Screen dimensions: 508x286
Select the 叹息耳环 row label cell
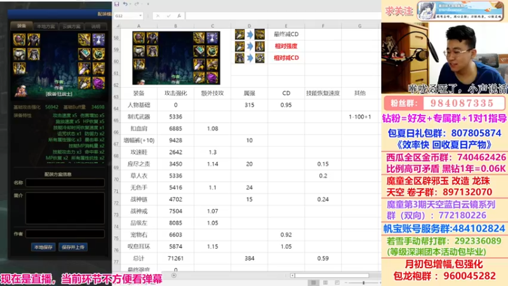(138, 247)
